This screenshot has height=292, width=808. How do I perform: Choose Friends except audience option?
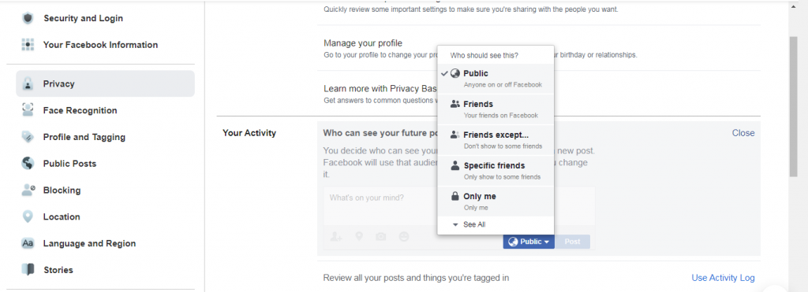(x=496, y=140)
